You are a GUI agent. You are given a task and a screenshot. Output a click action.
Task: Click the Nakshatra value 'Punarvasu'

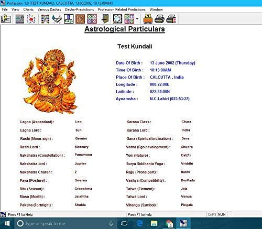pyautogui.click(x=83, y=155)
